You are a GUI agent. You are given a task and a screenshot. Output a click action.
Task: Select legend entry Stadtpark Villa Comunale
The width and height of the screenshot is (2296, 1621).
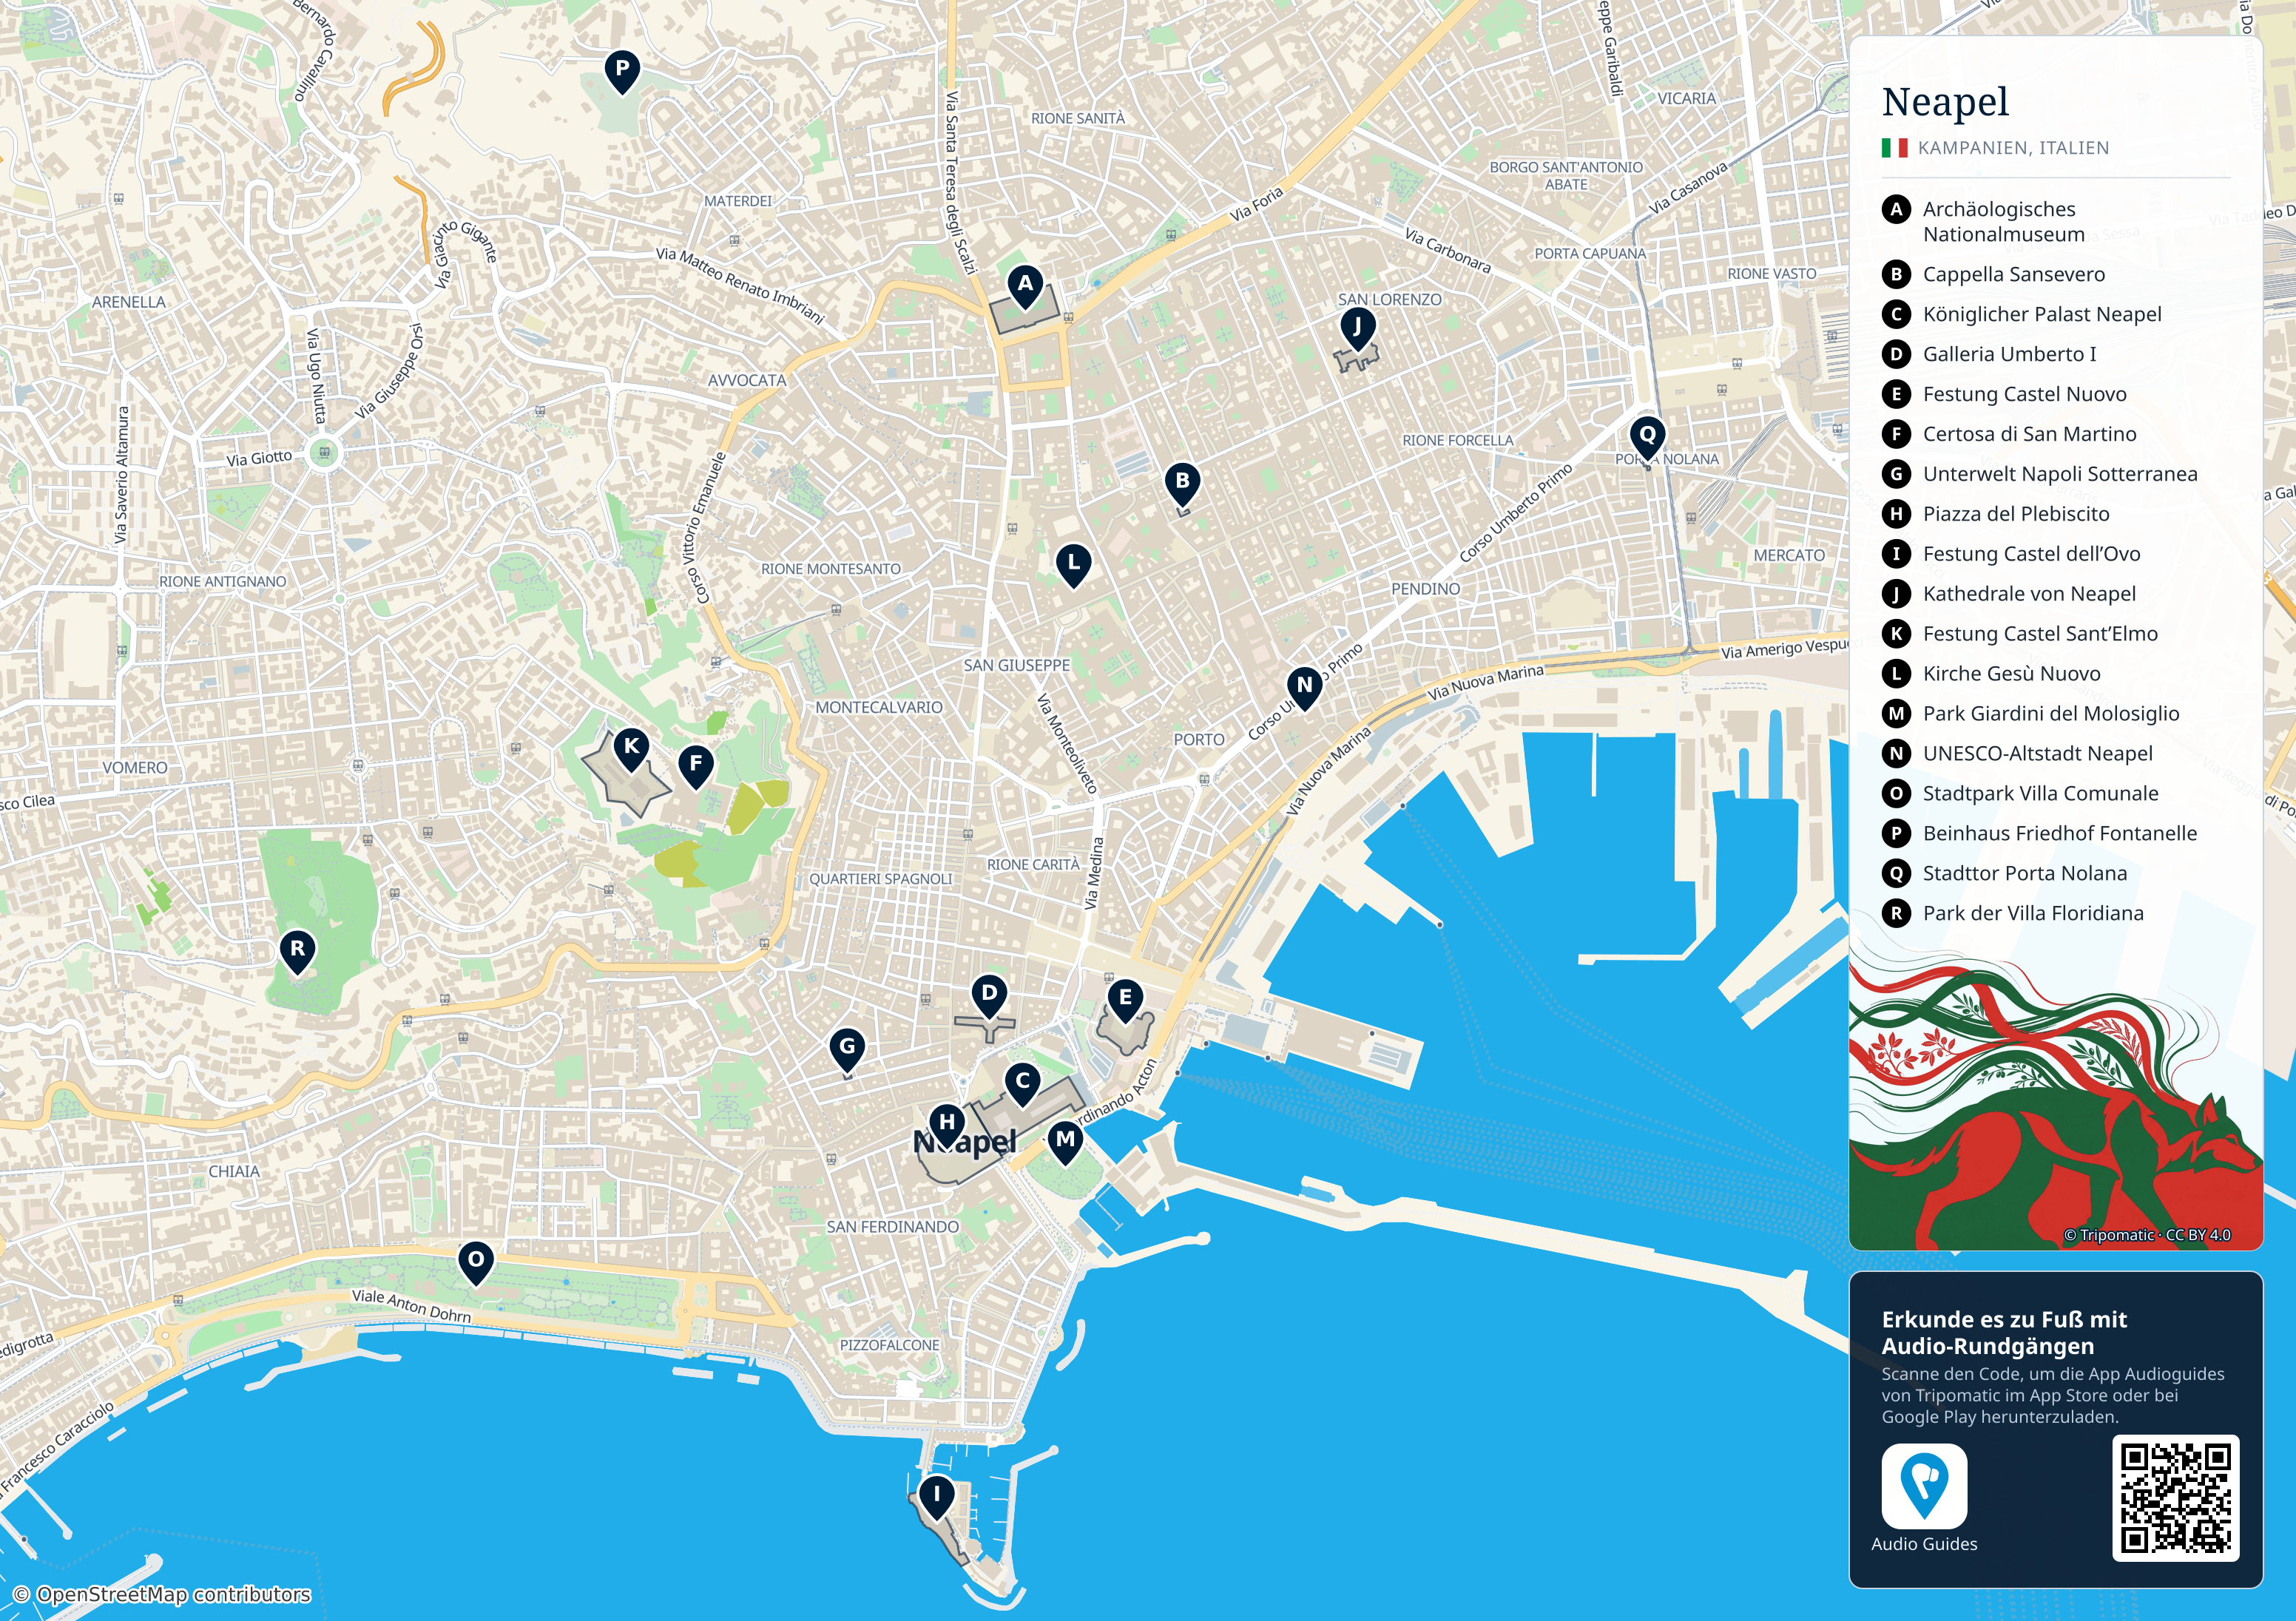pos(2041,794)
